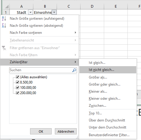Image resolution: width=141 pixels, height=140 pixels.
Task: Expand the Tabellenansicht submenu arrow
Action: pyautogui.click(x=76, y=40)
